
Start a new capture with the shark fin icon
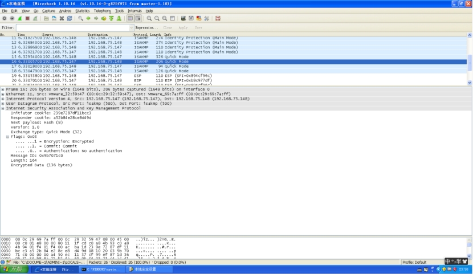point(19,18)
